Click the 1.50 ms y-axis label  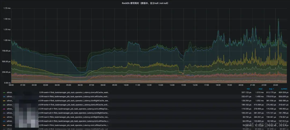click(7, 19)
